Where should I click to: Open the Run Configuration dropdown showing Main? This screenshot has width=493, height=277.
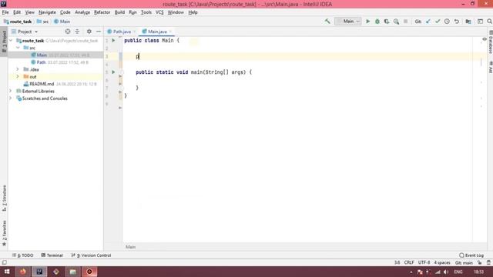click(x=348, y=22)
